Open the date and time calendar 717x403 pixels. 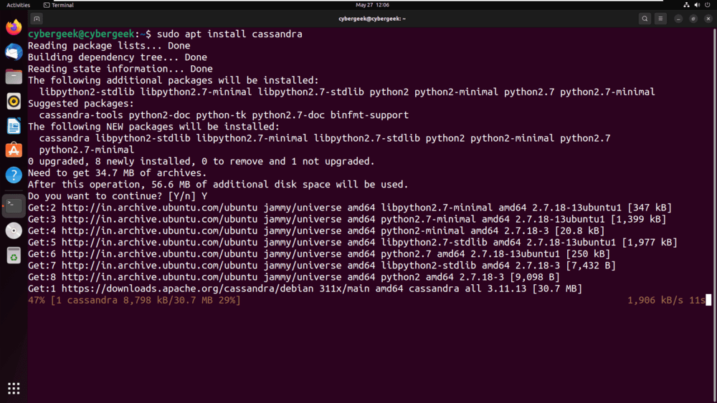pos(372,5)
